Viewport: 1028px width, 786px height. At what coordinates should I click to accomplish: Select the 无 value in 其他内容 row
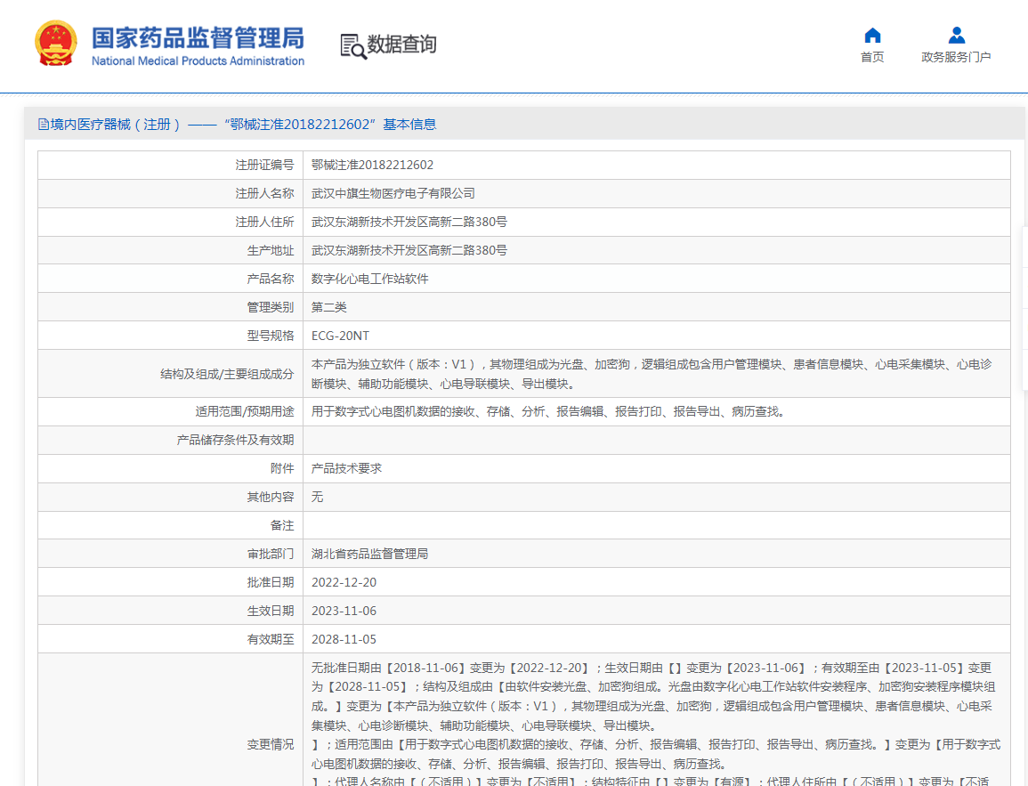tap(318, 497)
